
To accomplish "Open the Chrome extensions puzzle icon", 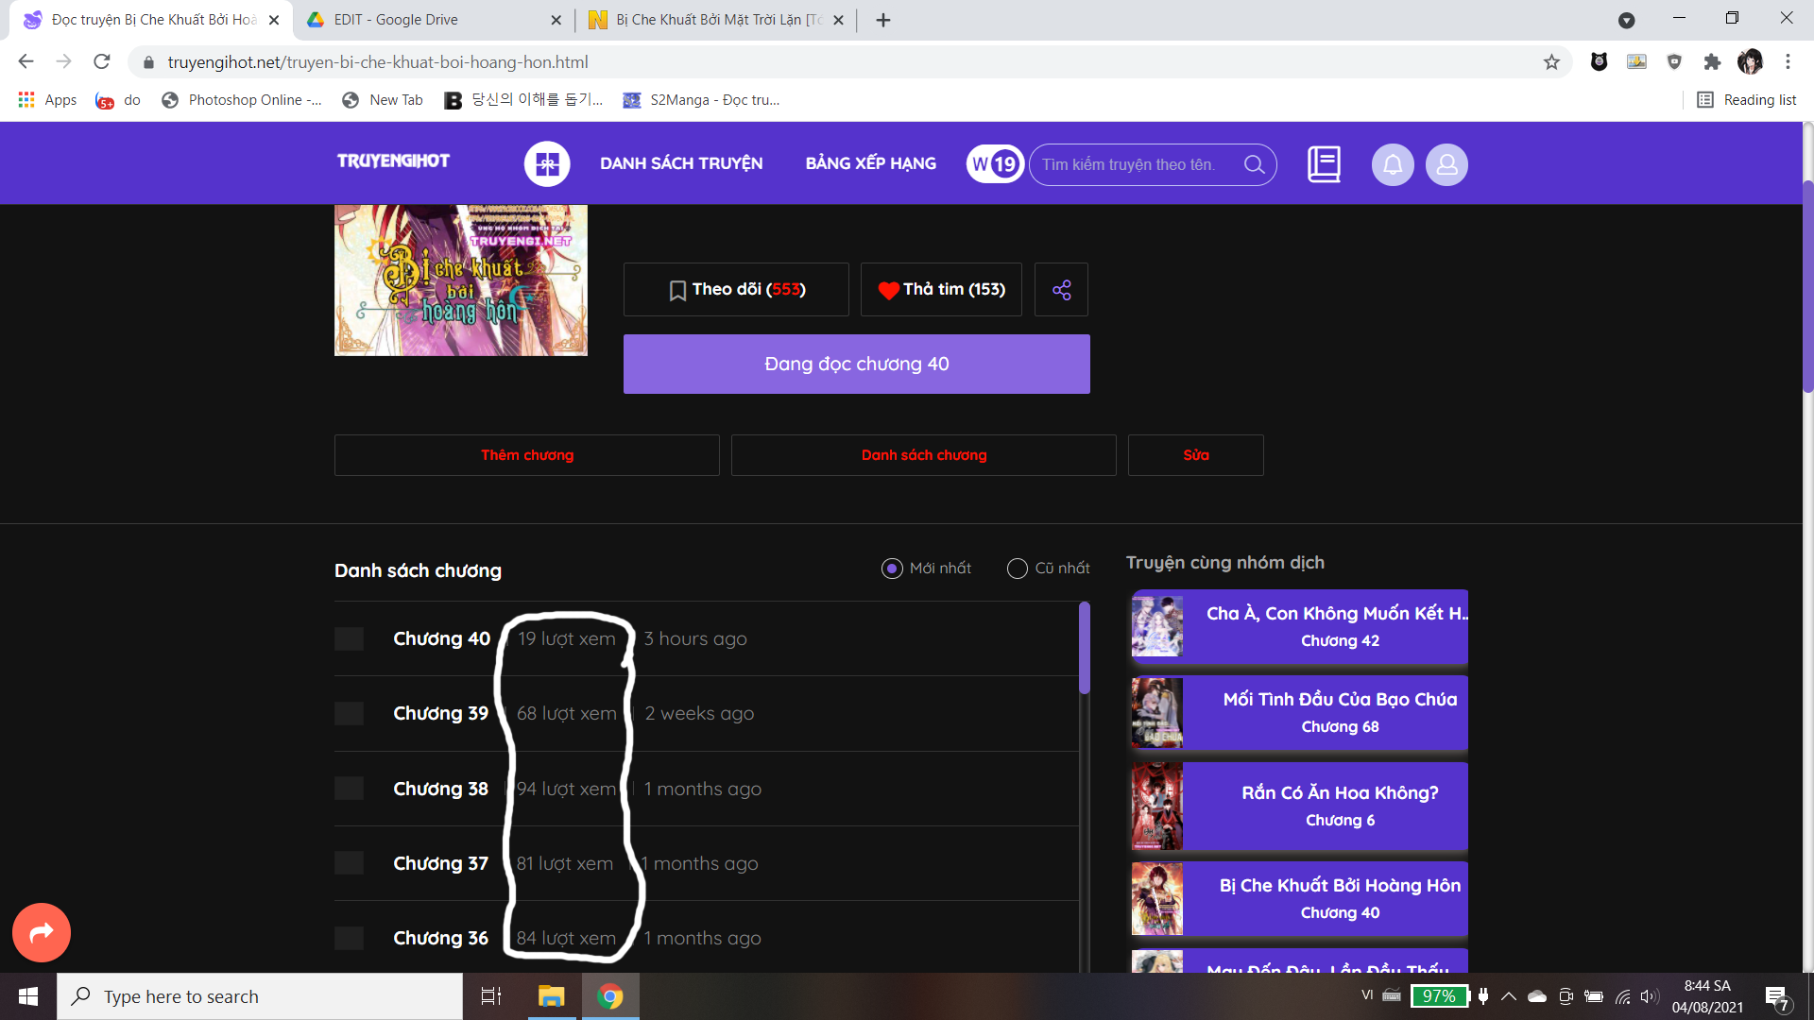I will tap(1712, 62).
